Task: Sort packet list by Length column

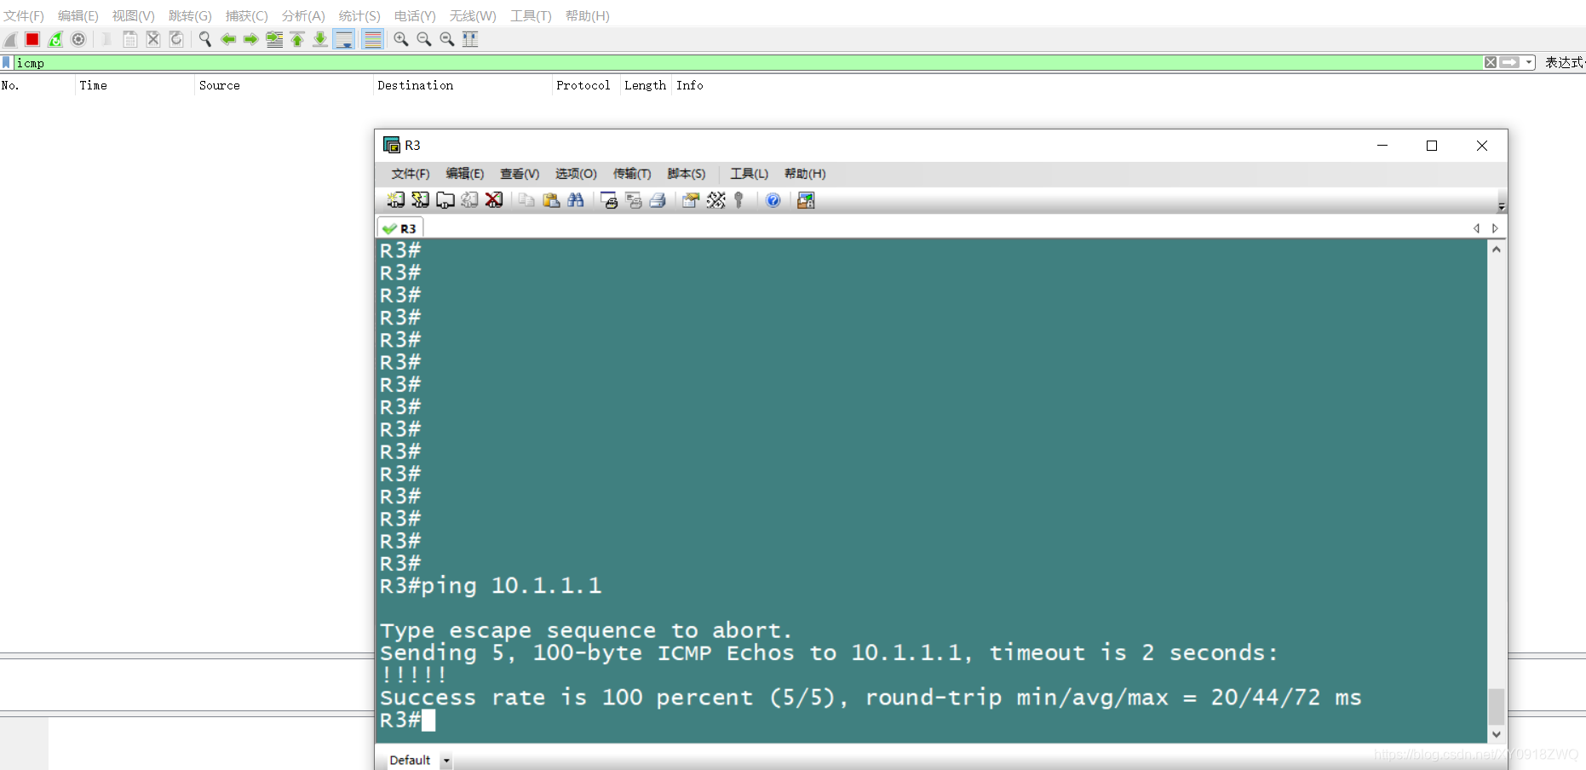Action: point(646,85)
